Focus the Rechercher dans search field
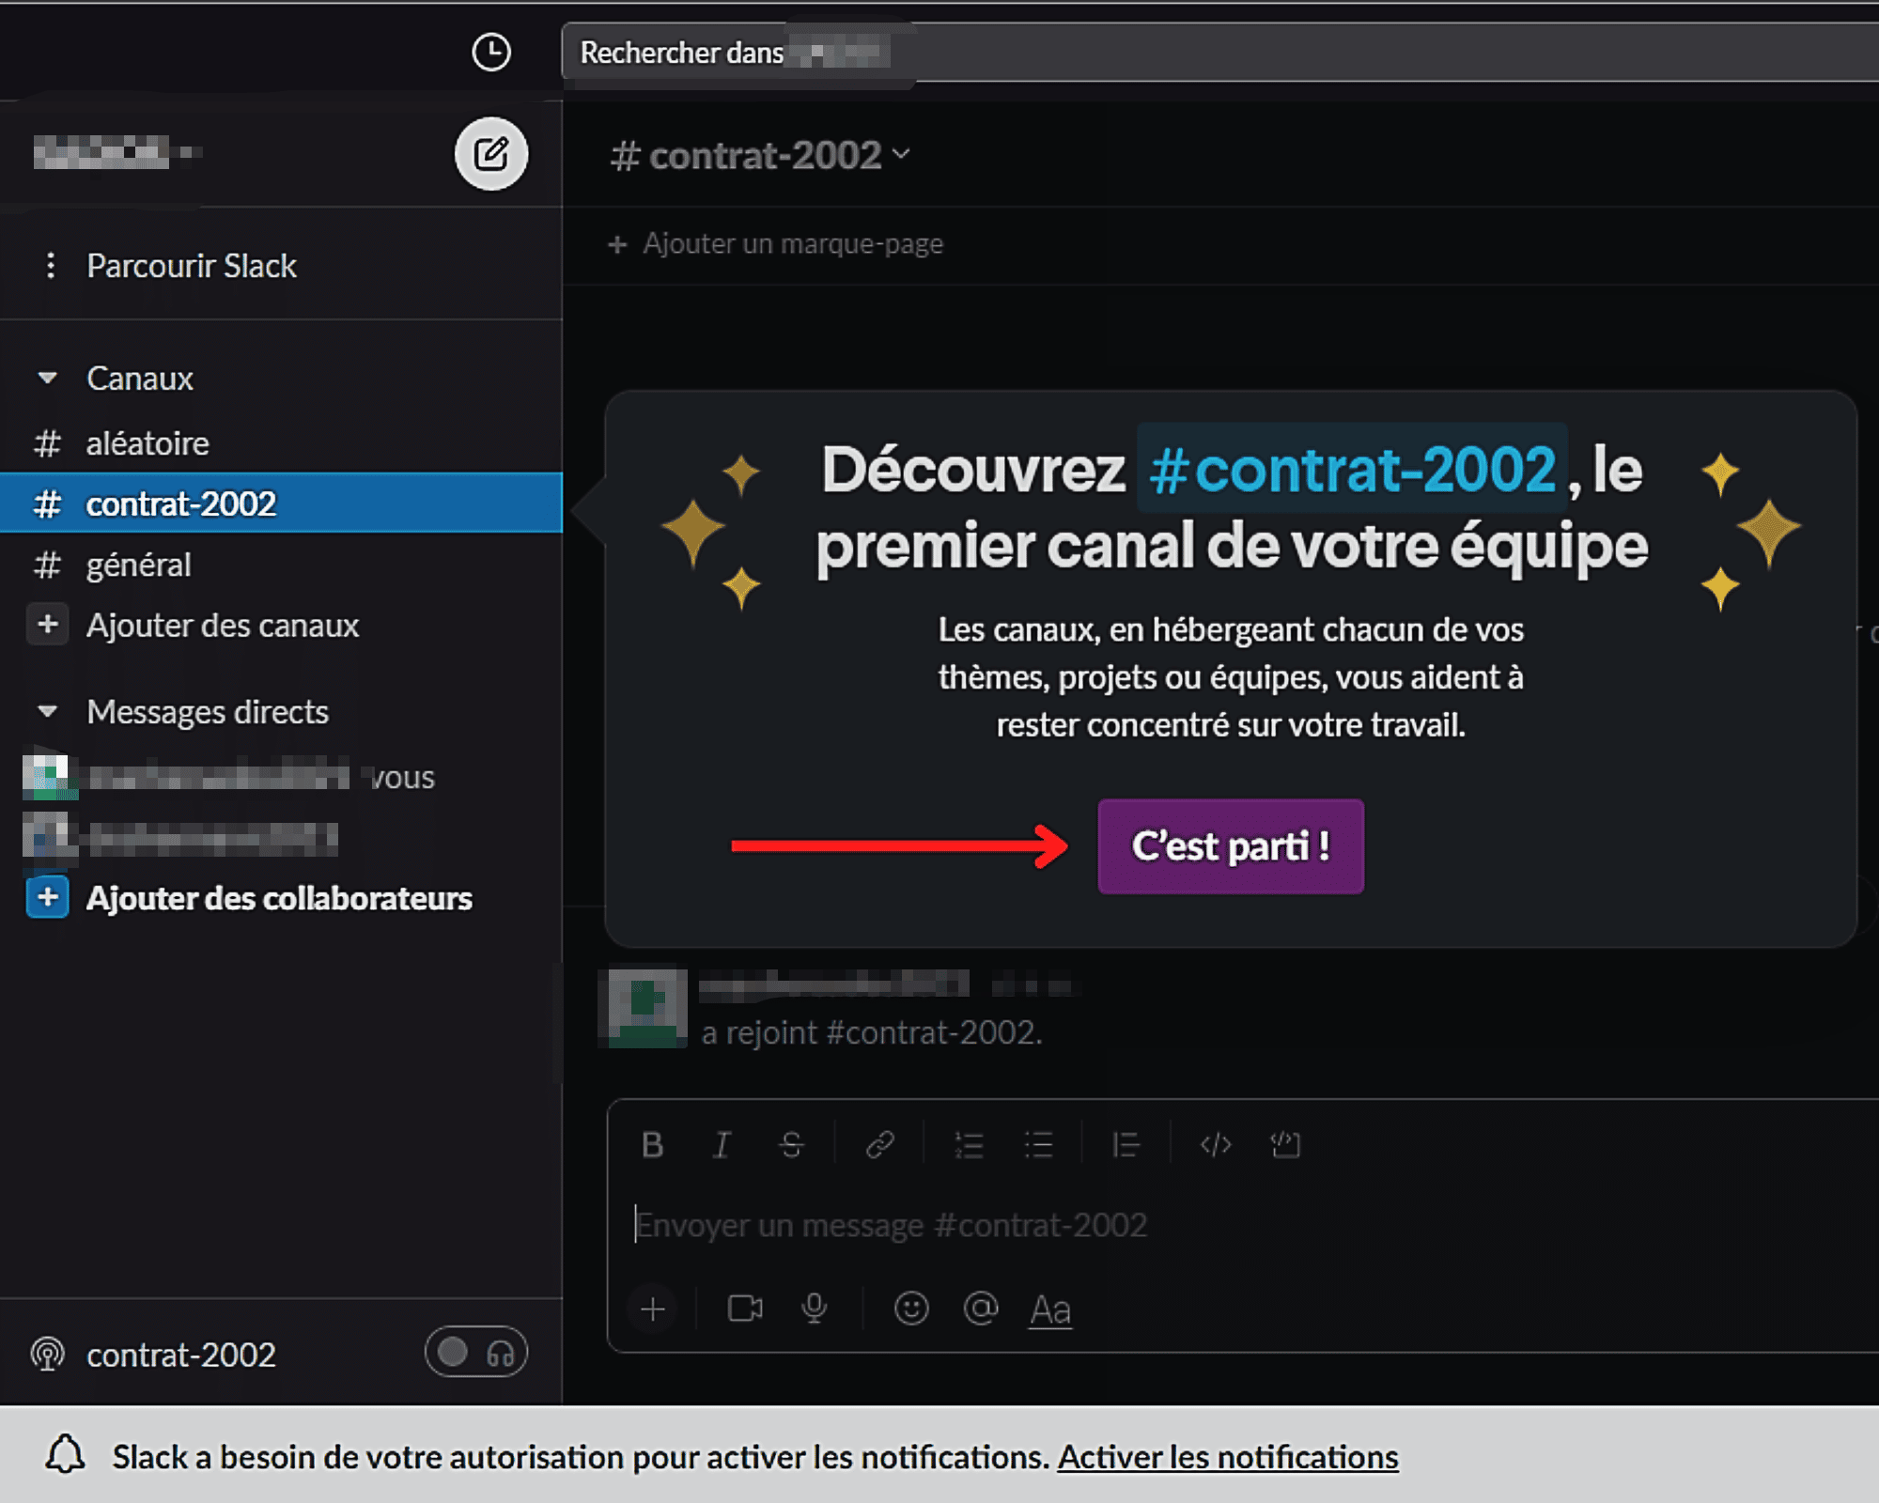The image size is (1879, 1503). tap(1219, 53)
